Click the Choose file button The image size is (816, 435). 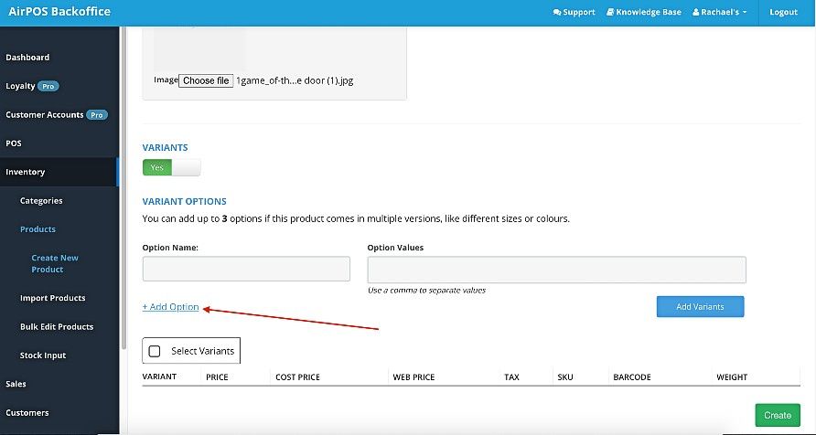click(206, 80)
